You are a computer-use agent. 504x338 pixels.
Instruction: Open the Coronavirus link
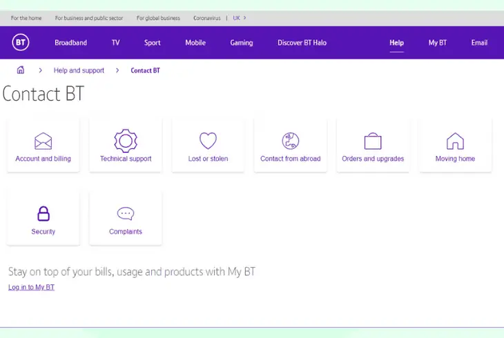[x=207, y=18]
